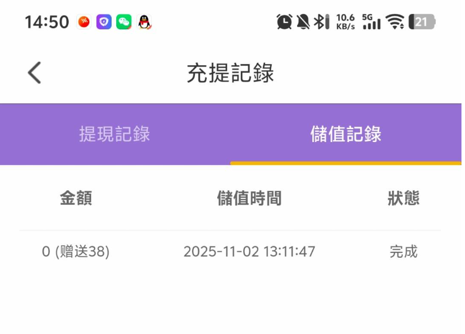This screenshot has height=334, width=465.
Task: Tap the alarm clock status icon
Action: tap(284, 22)
